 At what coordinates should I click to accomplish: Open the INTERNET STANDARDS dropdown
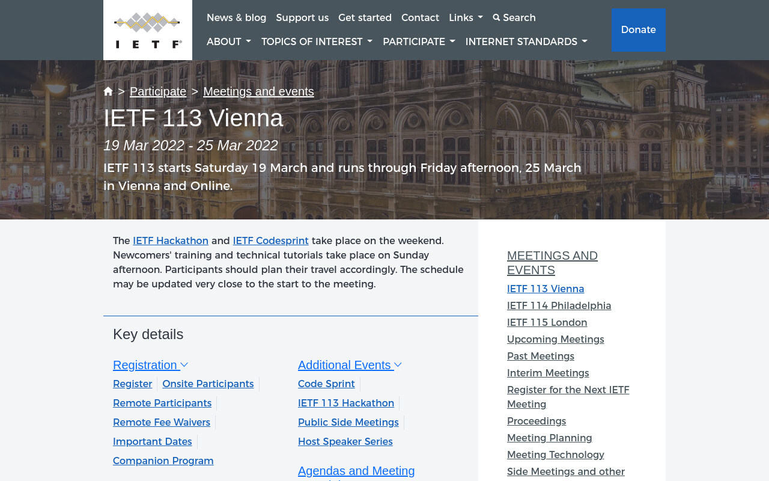point(526,41)
